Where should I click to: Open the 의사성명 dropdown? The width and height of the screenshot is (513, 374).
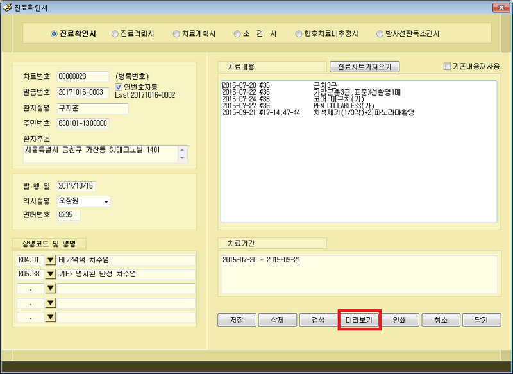point(106,201)
